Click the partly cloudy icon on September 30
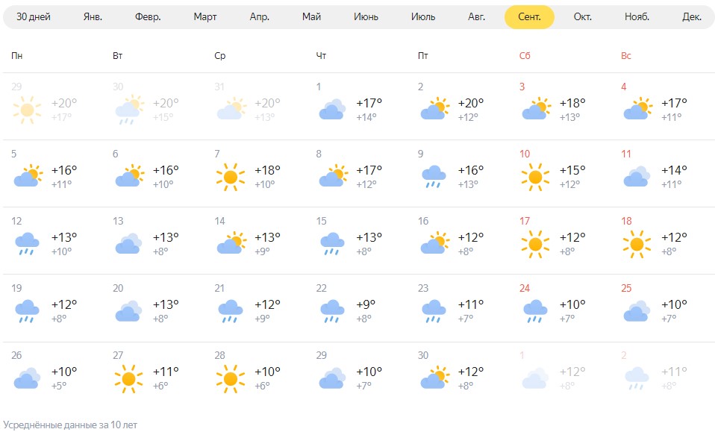This screenshot has height=432, width=715. click(x=434, y=378)
